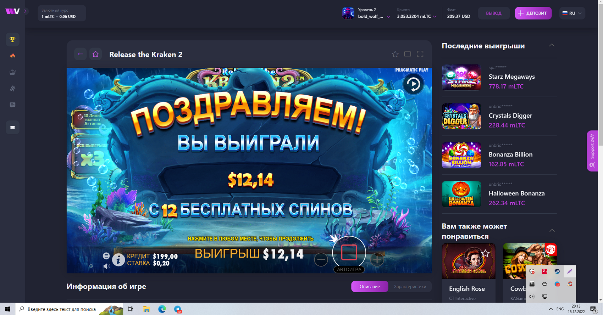This screenshot has width=603, height=315.
Task: Collapse the Вам также может понравиться section
Action: click(x=552, y=231)
